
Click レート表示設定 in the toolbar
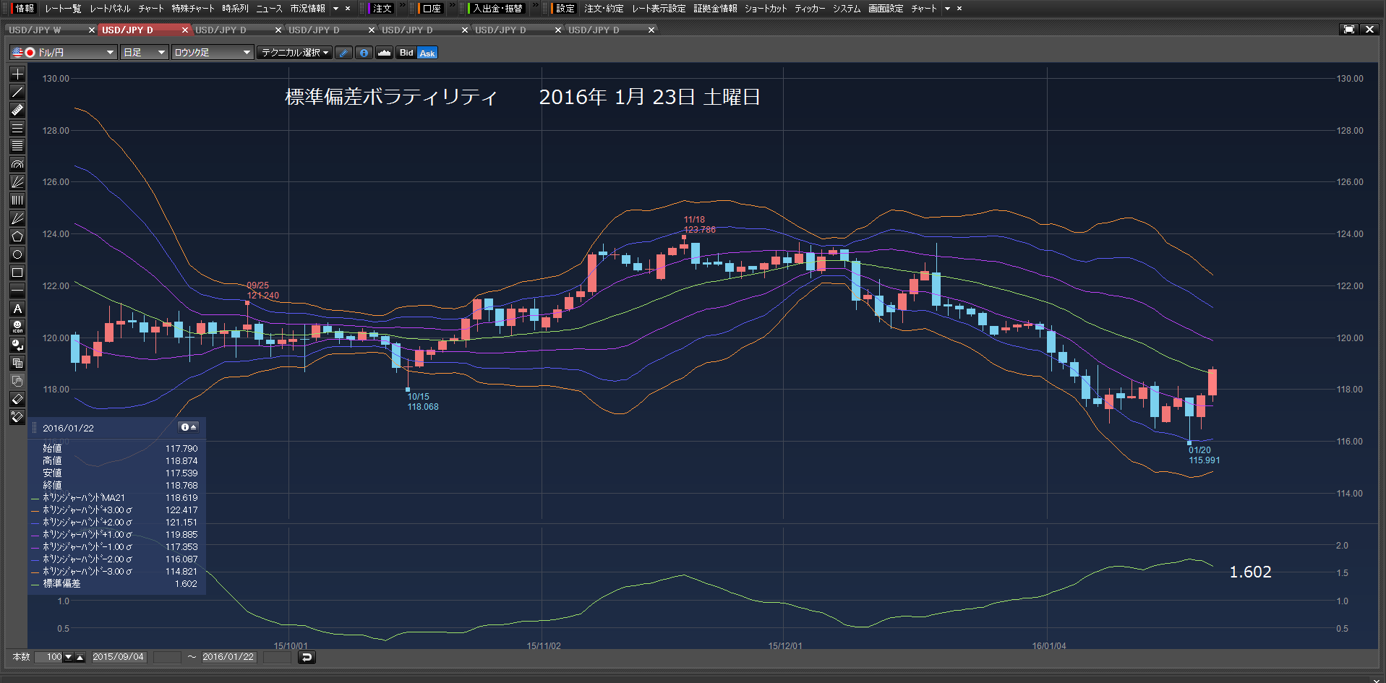[x=659, y=9]
